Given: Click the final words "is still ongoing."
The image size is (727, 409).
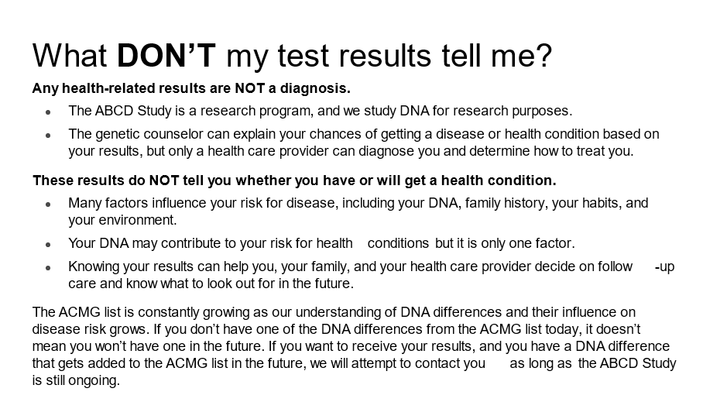Looking at the screenshot, I should pyautogui.click(x=76, y=380).
